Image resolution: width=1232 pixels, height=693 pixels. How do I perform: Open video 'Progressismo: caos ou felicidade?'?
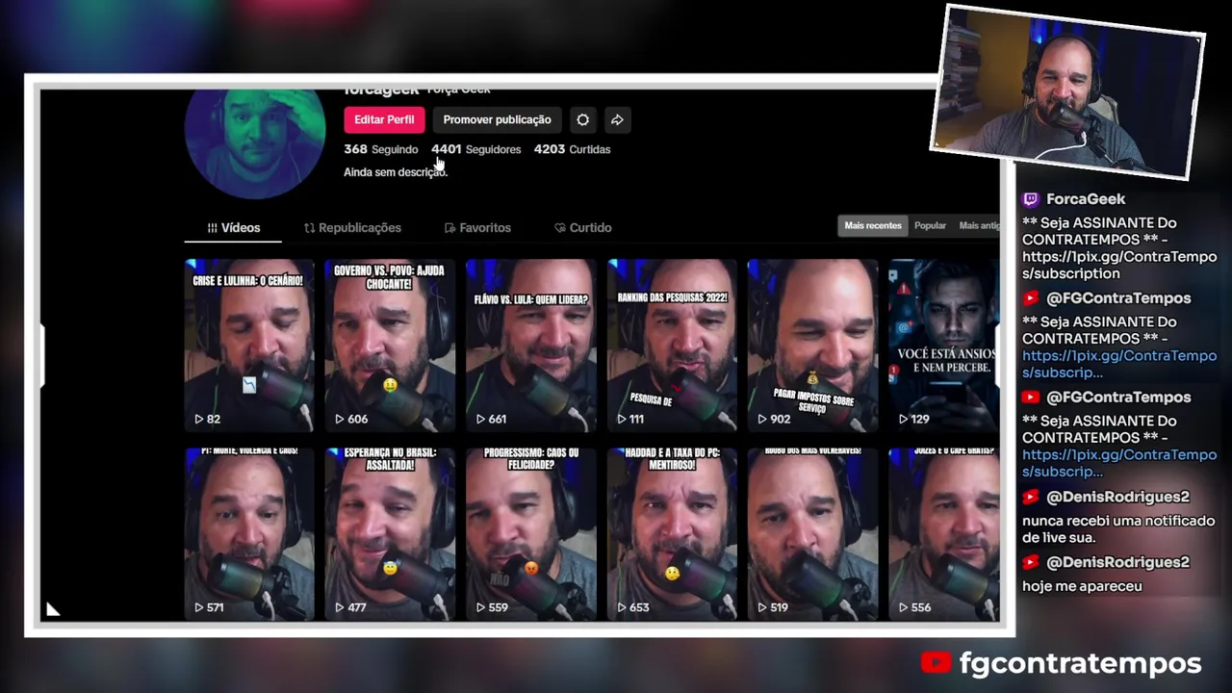coord(531,533)
